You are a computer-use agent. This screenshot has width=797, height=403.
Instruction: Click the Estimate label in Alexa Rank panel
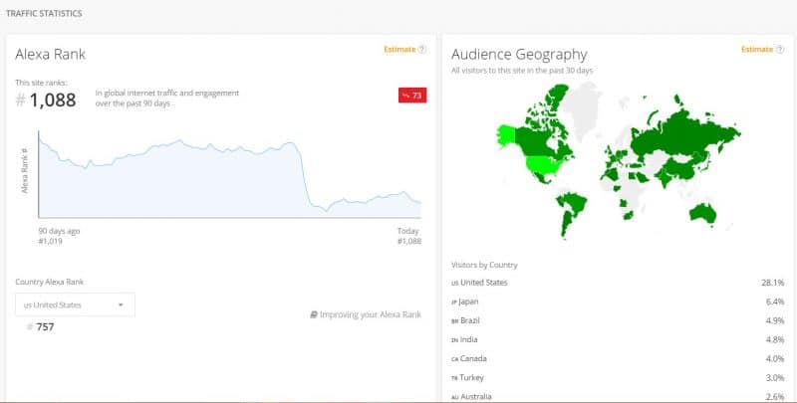(x=399, y=49)
